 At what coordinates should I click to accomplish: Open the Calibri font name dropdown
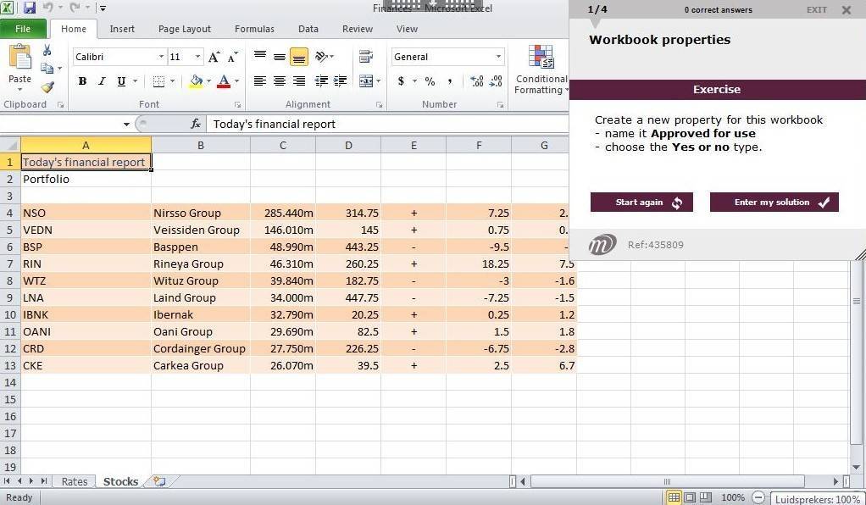pos(161,57)
